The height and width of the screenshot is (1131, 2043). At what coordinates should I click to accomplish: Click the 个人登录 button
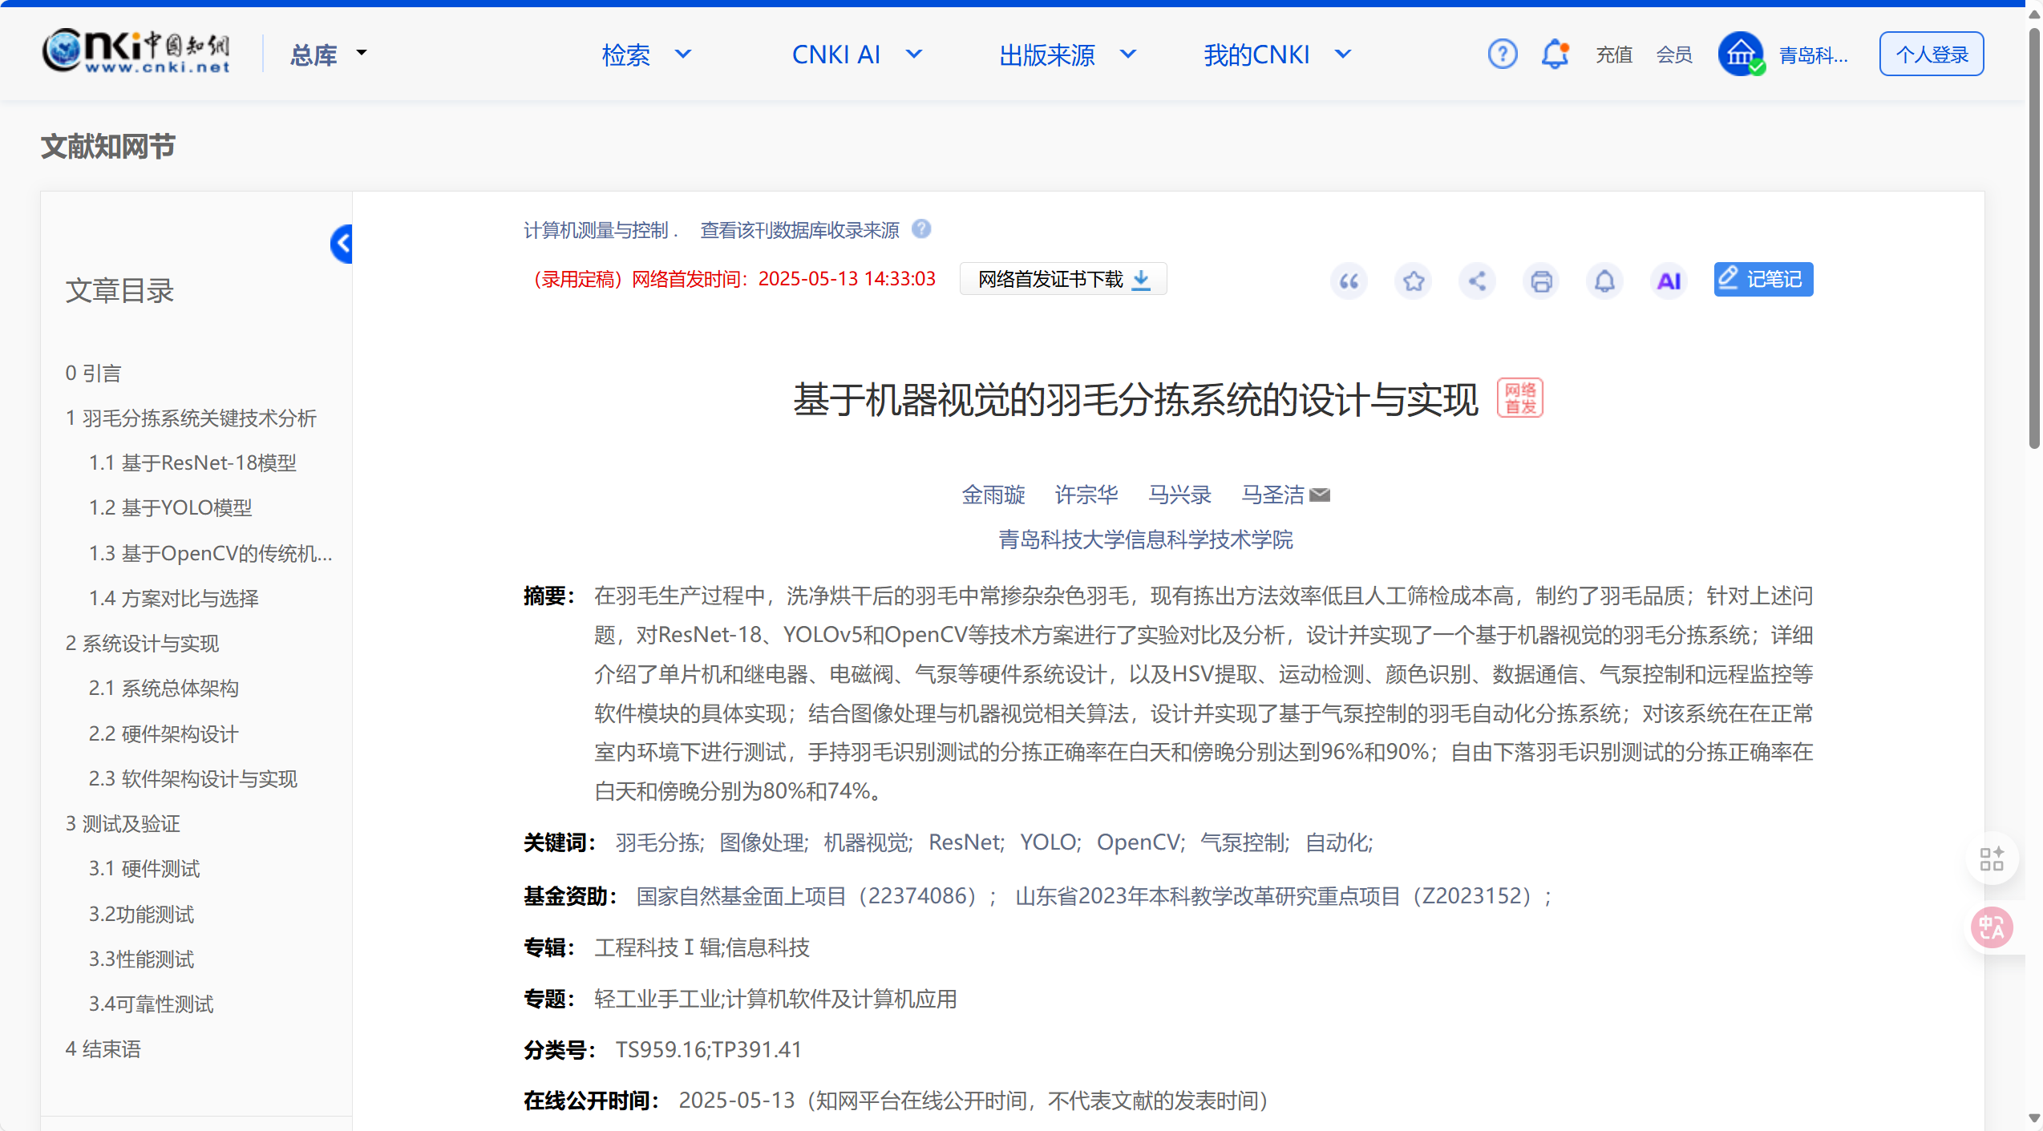tap(1931, 55)
